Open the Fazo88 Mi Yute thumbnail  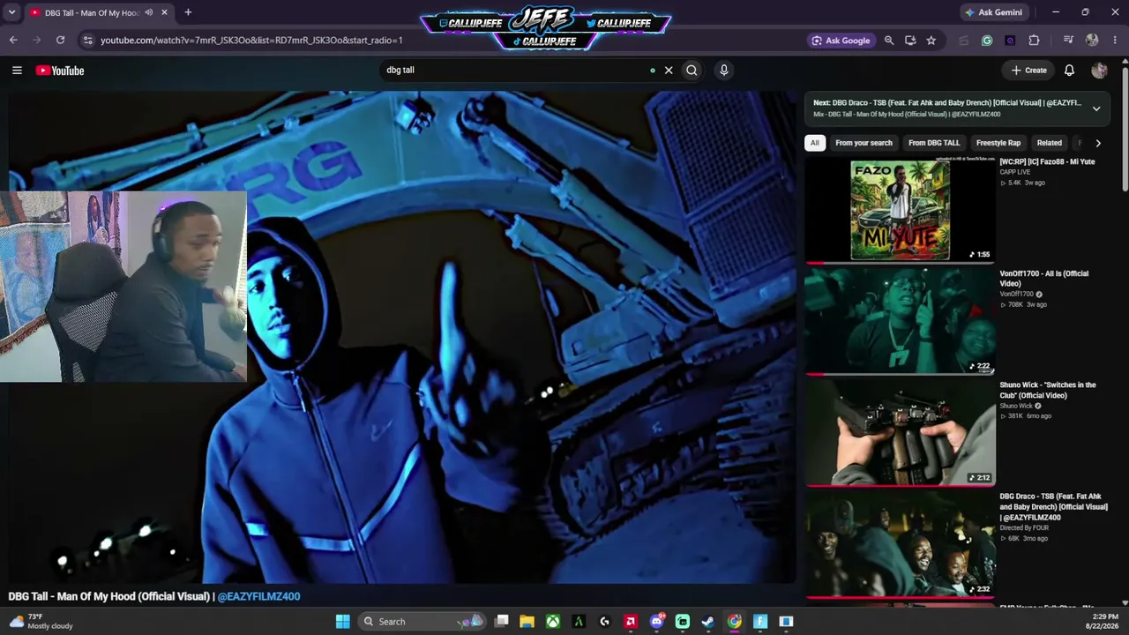900,210
